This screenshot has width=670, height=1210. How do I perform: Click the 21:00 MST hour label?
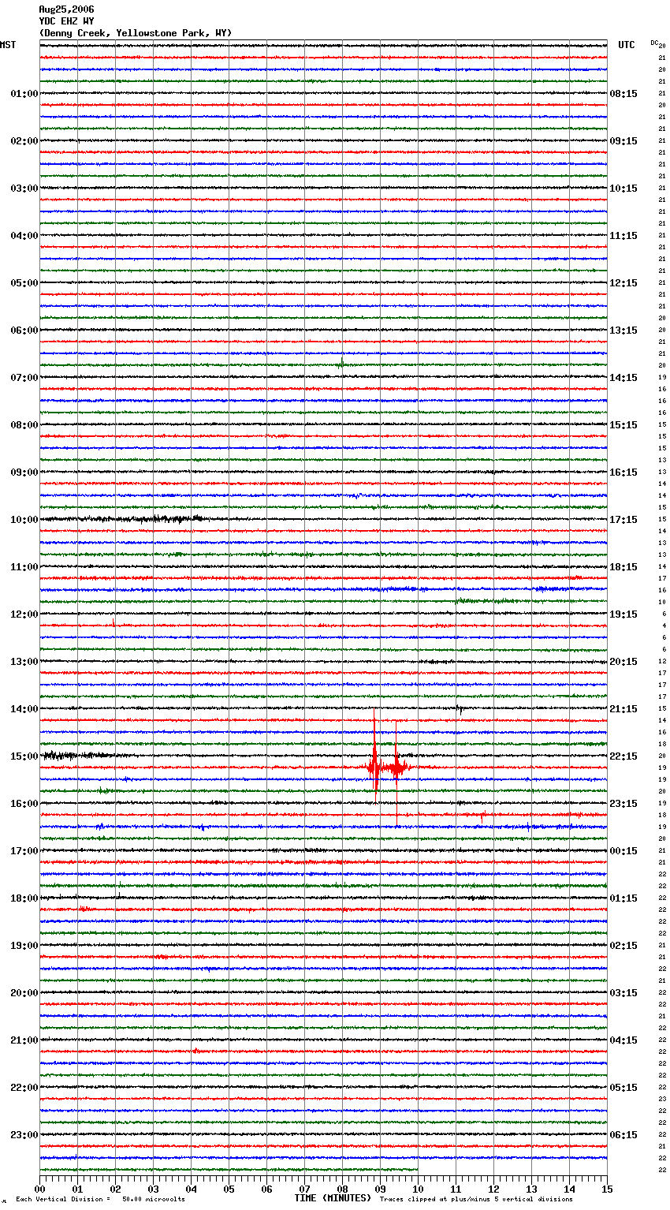pyautogui.click(x=24, y=1040)
